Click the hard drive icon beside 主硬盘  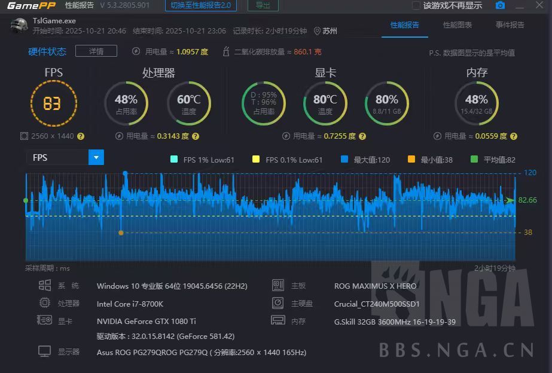[277, 303]
